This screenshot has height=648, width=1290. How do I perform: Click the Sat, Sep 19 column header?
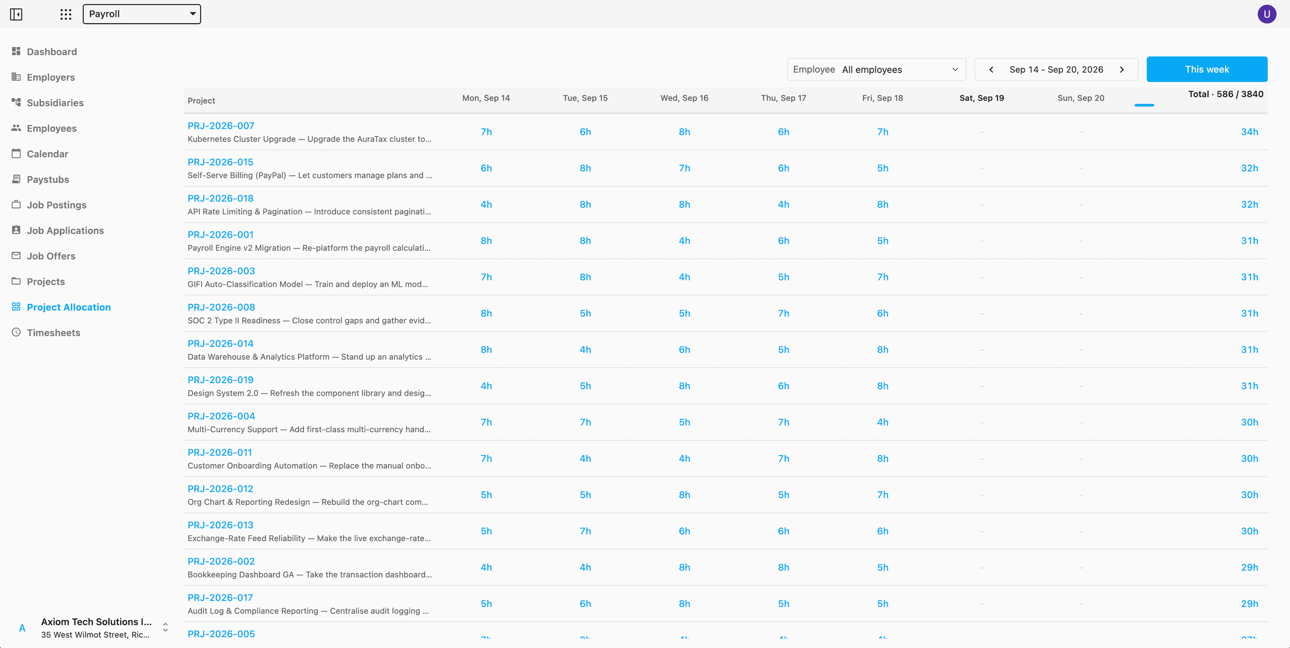[981, 98]
